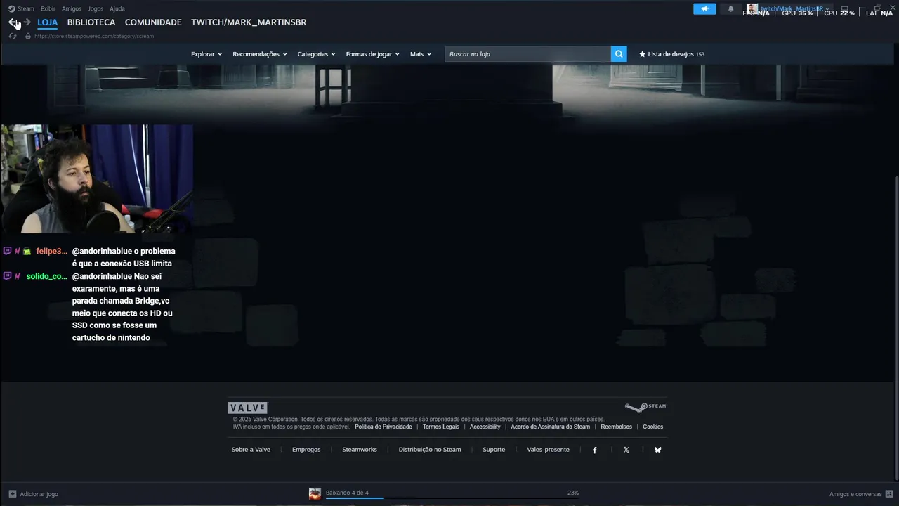The image size is (899, 506).
Task: Open the announcements megaphone button
Action: 704,9
